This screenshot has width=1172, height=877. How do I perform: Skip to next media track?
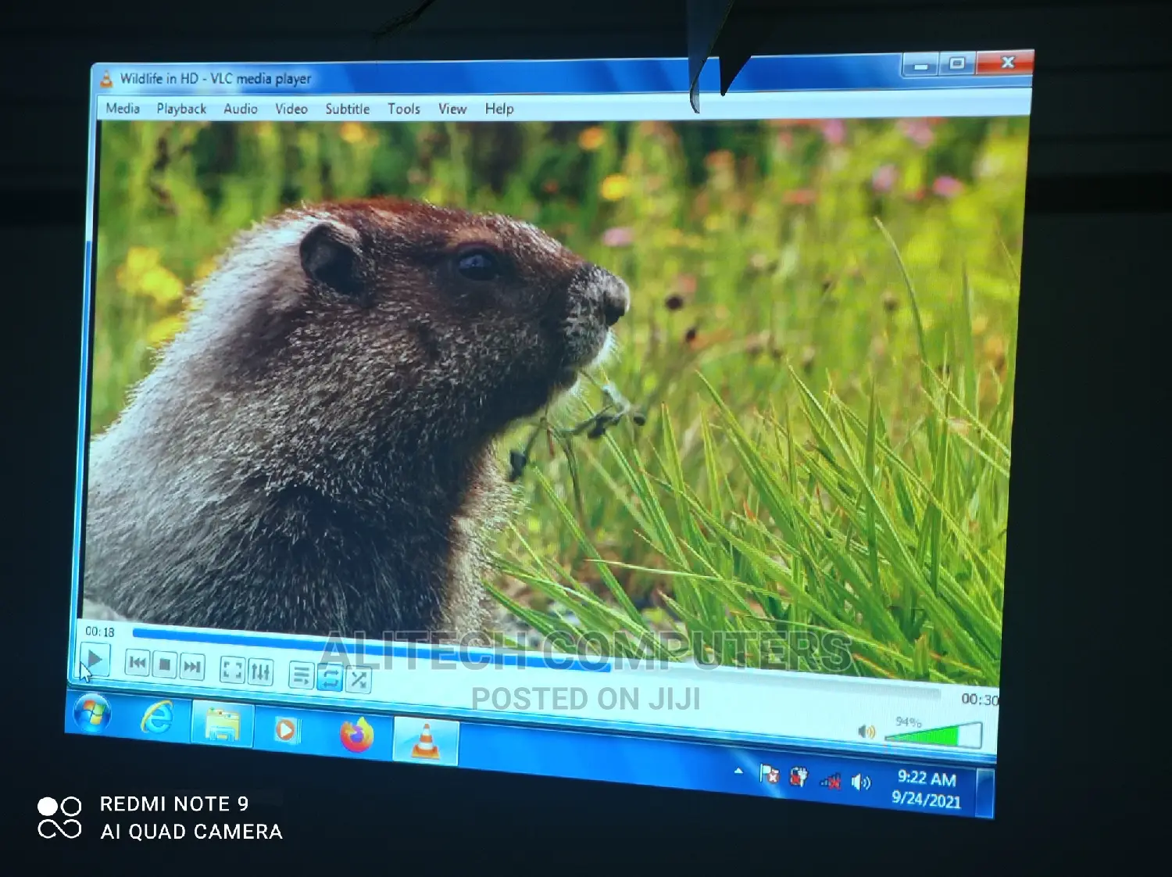coord(192,668)
